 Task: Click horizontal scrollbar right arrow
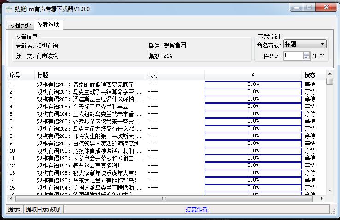(x=322, y=199)
